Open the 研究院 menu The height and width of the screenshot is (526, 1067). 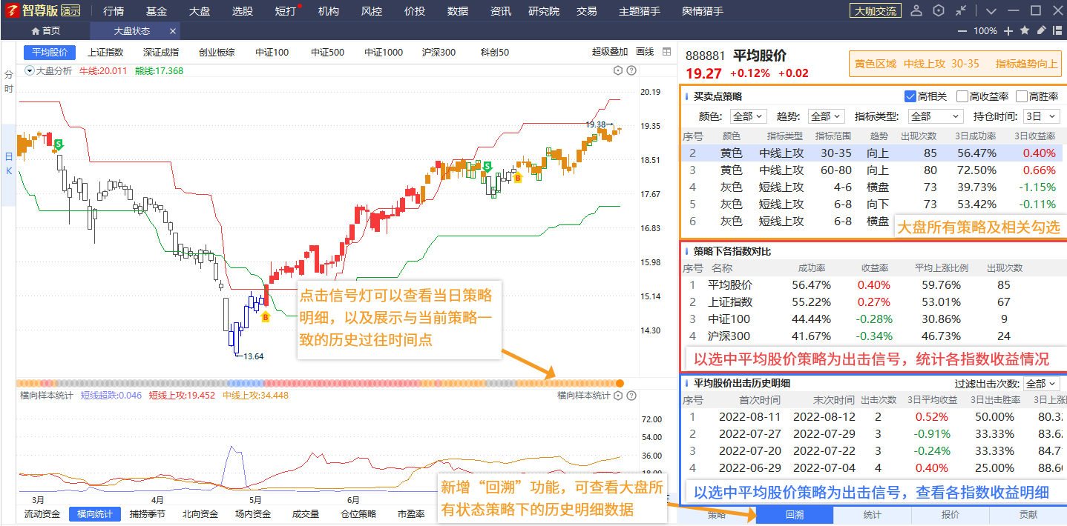coord(544,11)
